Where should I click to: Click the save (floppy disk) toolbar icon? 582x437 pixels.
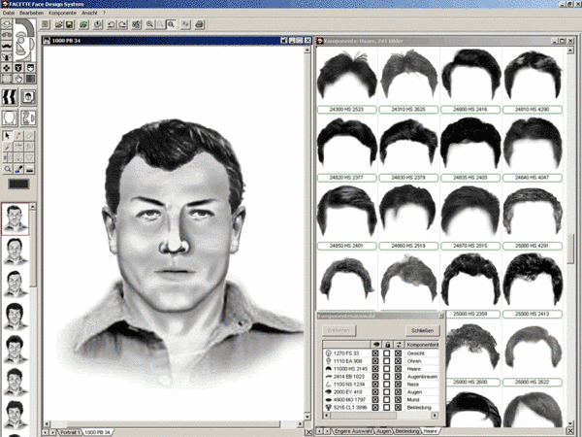[71, 22]
